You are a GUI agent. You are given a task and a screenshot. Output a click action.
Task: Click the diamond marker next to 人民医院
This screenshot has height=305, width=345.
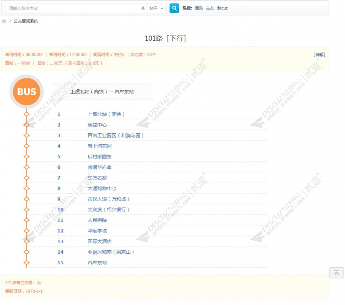point(26,220)
